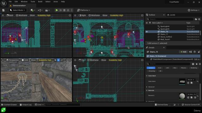
Task: Open the Content Drawer
Action: coord(9,105)
